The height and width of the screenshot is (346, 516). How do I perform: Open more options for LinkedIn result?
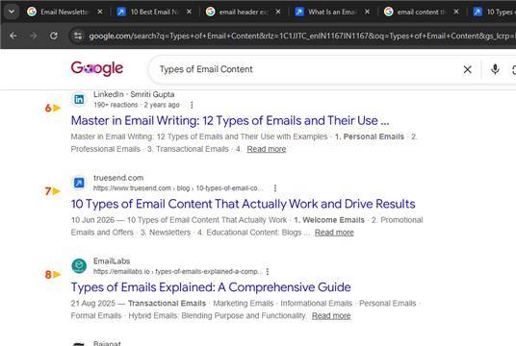[192, 105]
